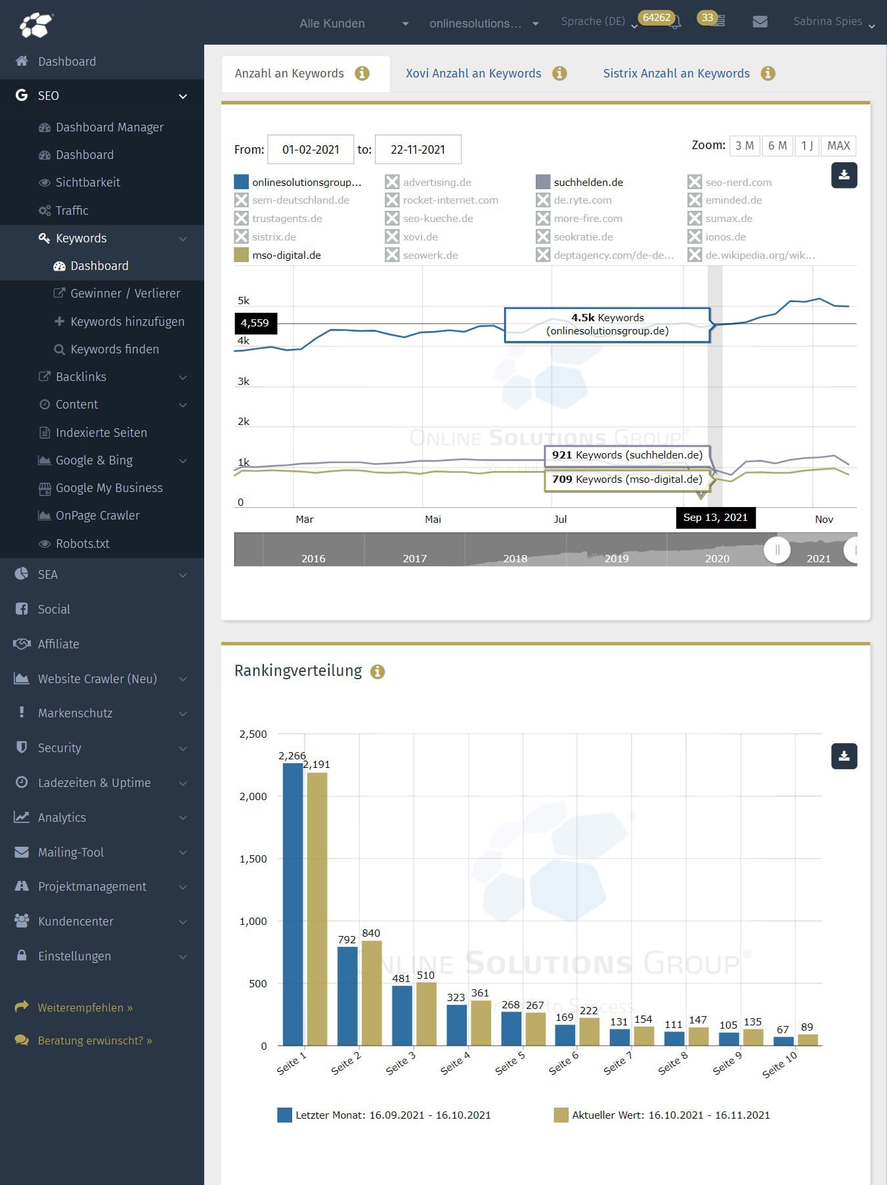Download the Rankingverteilung chart
The height and width of the screenshot is (1185, 887).
(x=844, y=756)
